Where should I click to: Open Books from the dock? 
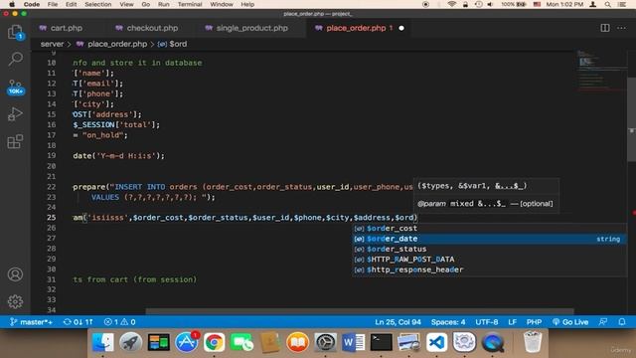[x=297, y=342]
